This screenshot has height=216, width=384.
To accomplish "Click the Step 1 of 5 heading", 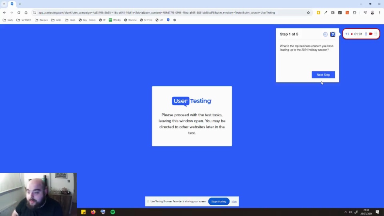I will tap(289, 34).
